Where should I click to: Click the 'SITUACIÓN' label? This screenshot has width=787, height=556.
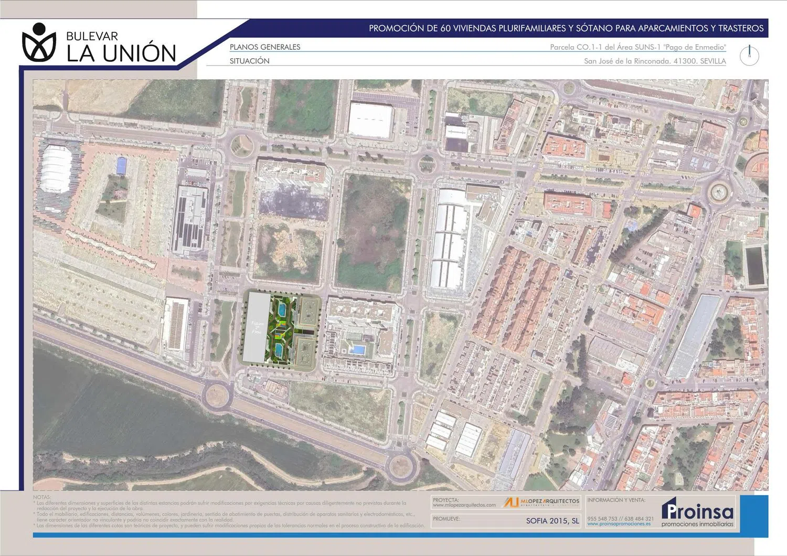pos(249,61)
